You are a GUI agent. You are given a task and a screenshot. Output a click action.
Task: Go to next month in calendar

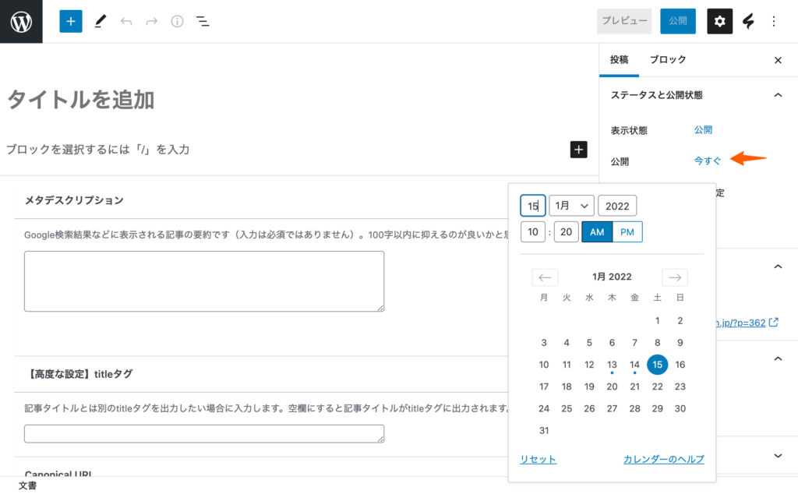[x=674, y=277]
